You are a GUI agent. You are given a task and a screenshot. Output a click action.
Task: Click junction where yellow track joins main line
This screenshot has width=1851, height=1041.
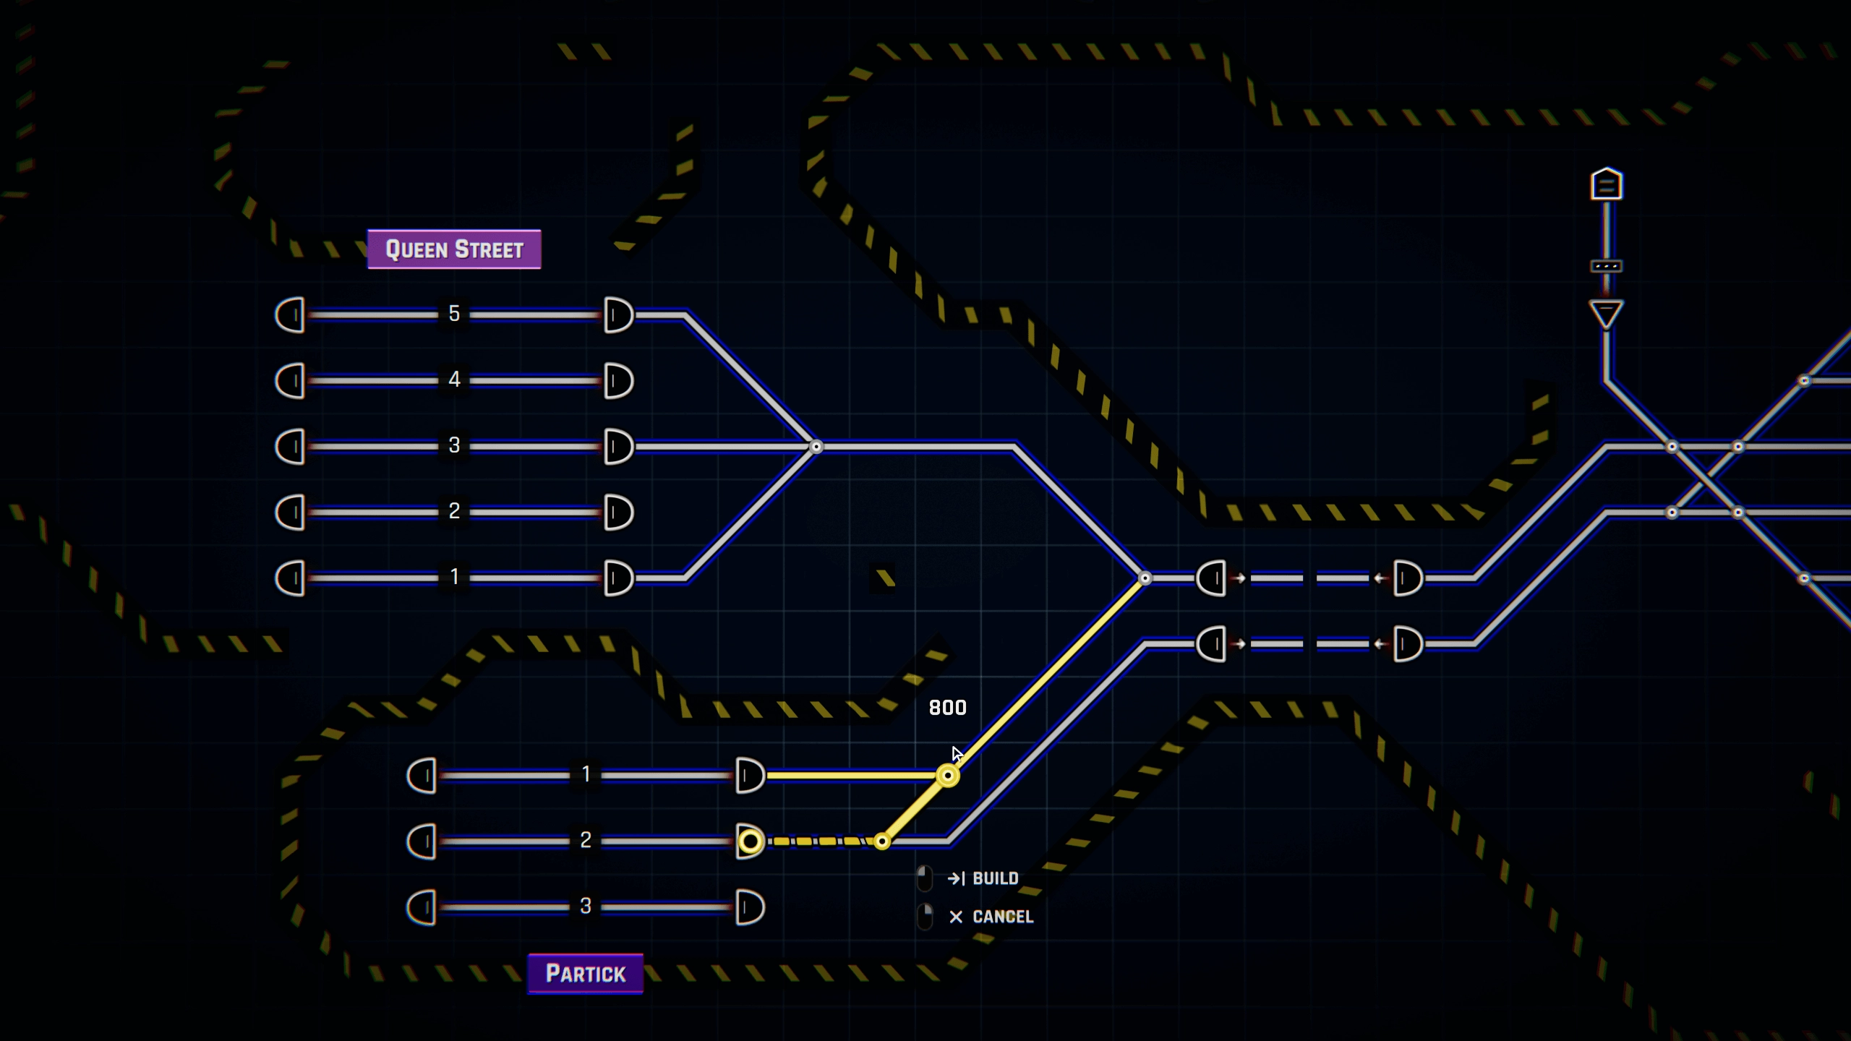coord(1145,578)
